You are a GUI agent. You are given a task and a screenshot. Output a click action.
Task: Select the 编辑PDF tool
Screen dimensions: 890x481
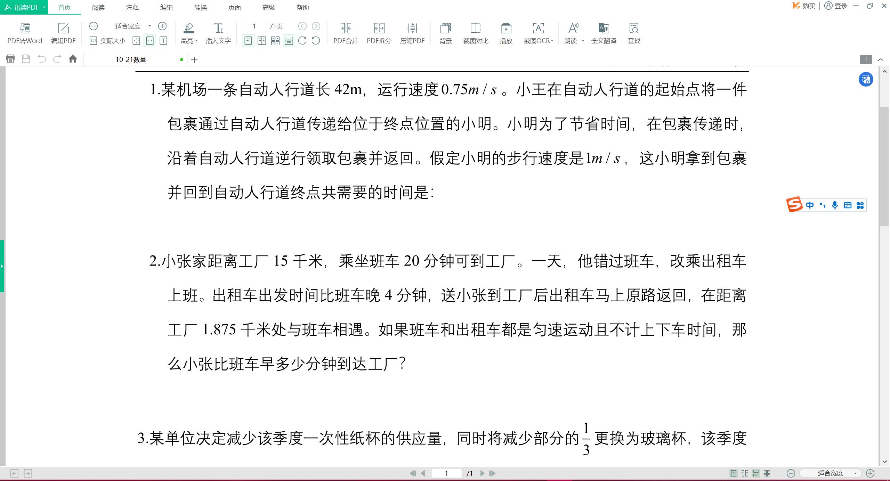64,33
